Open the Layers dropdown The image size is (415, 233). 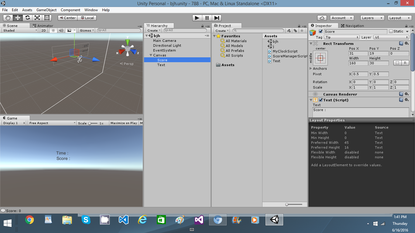coord(372,18)
